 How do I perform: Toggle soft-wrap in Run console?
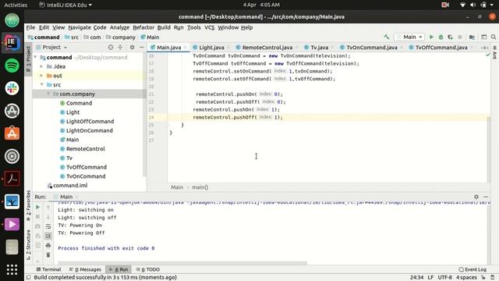[48, 226]
